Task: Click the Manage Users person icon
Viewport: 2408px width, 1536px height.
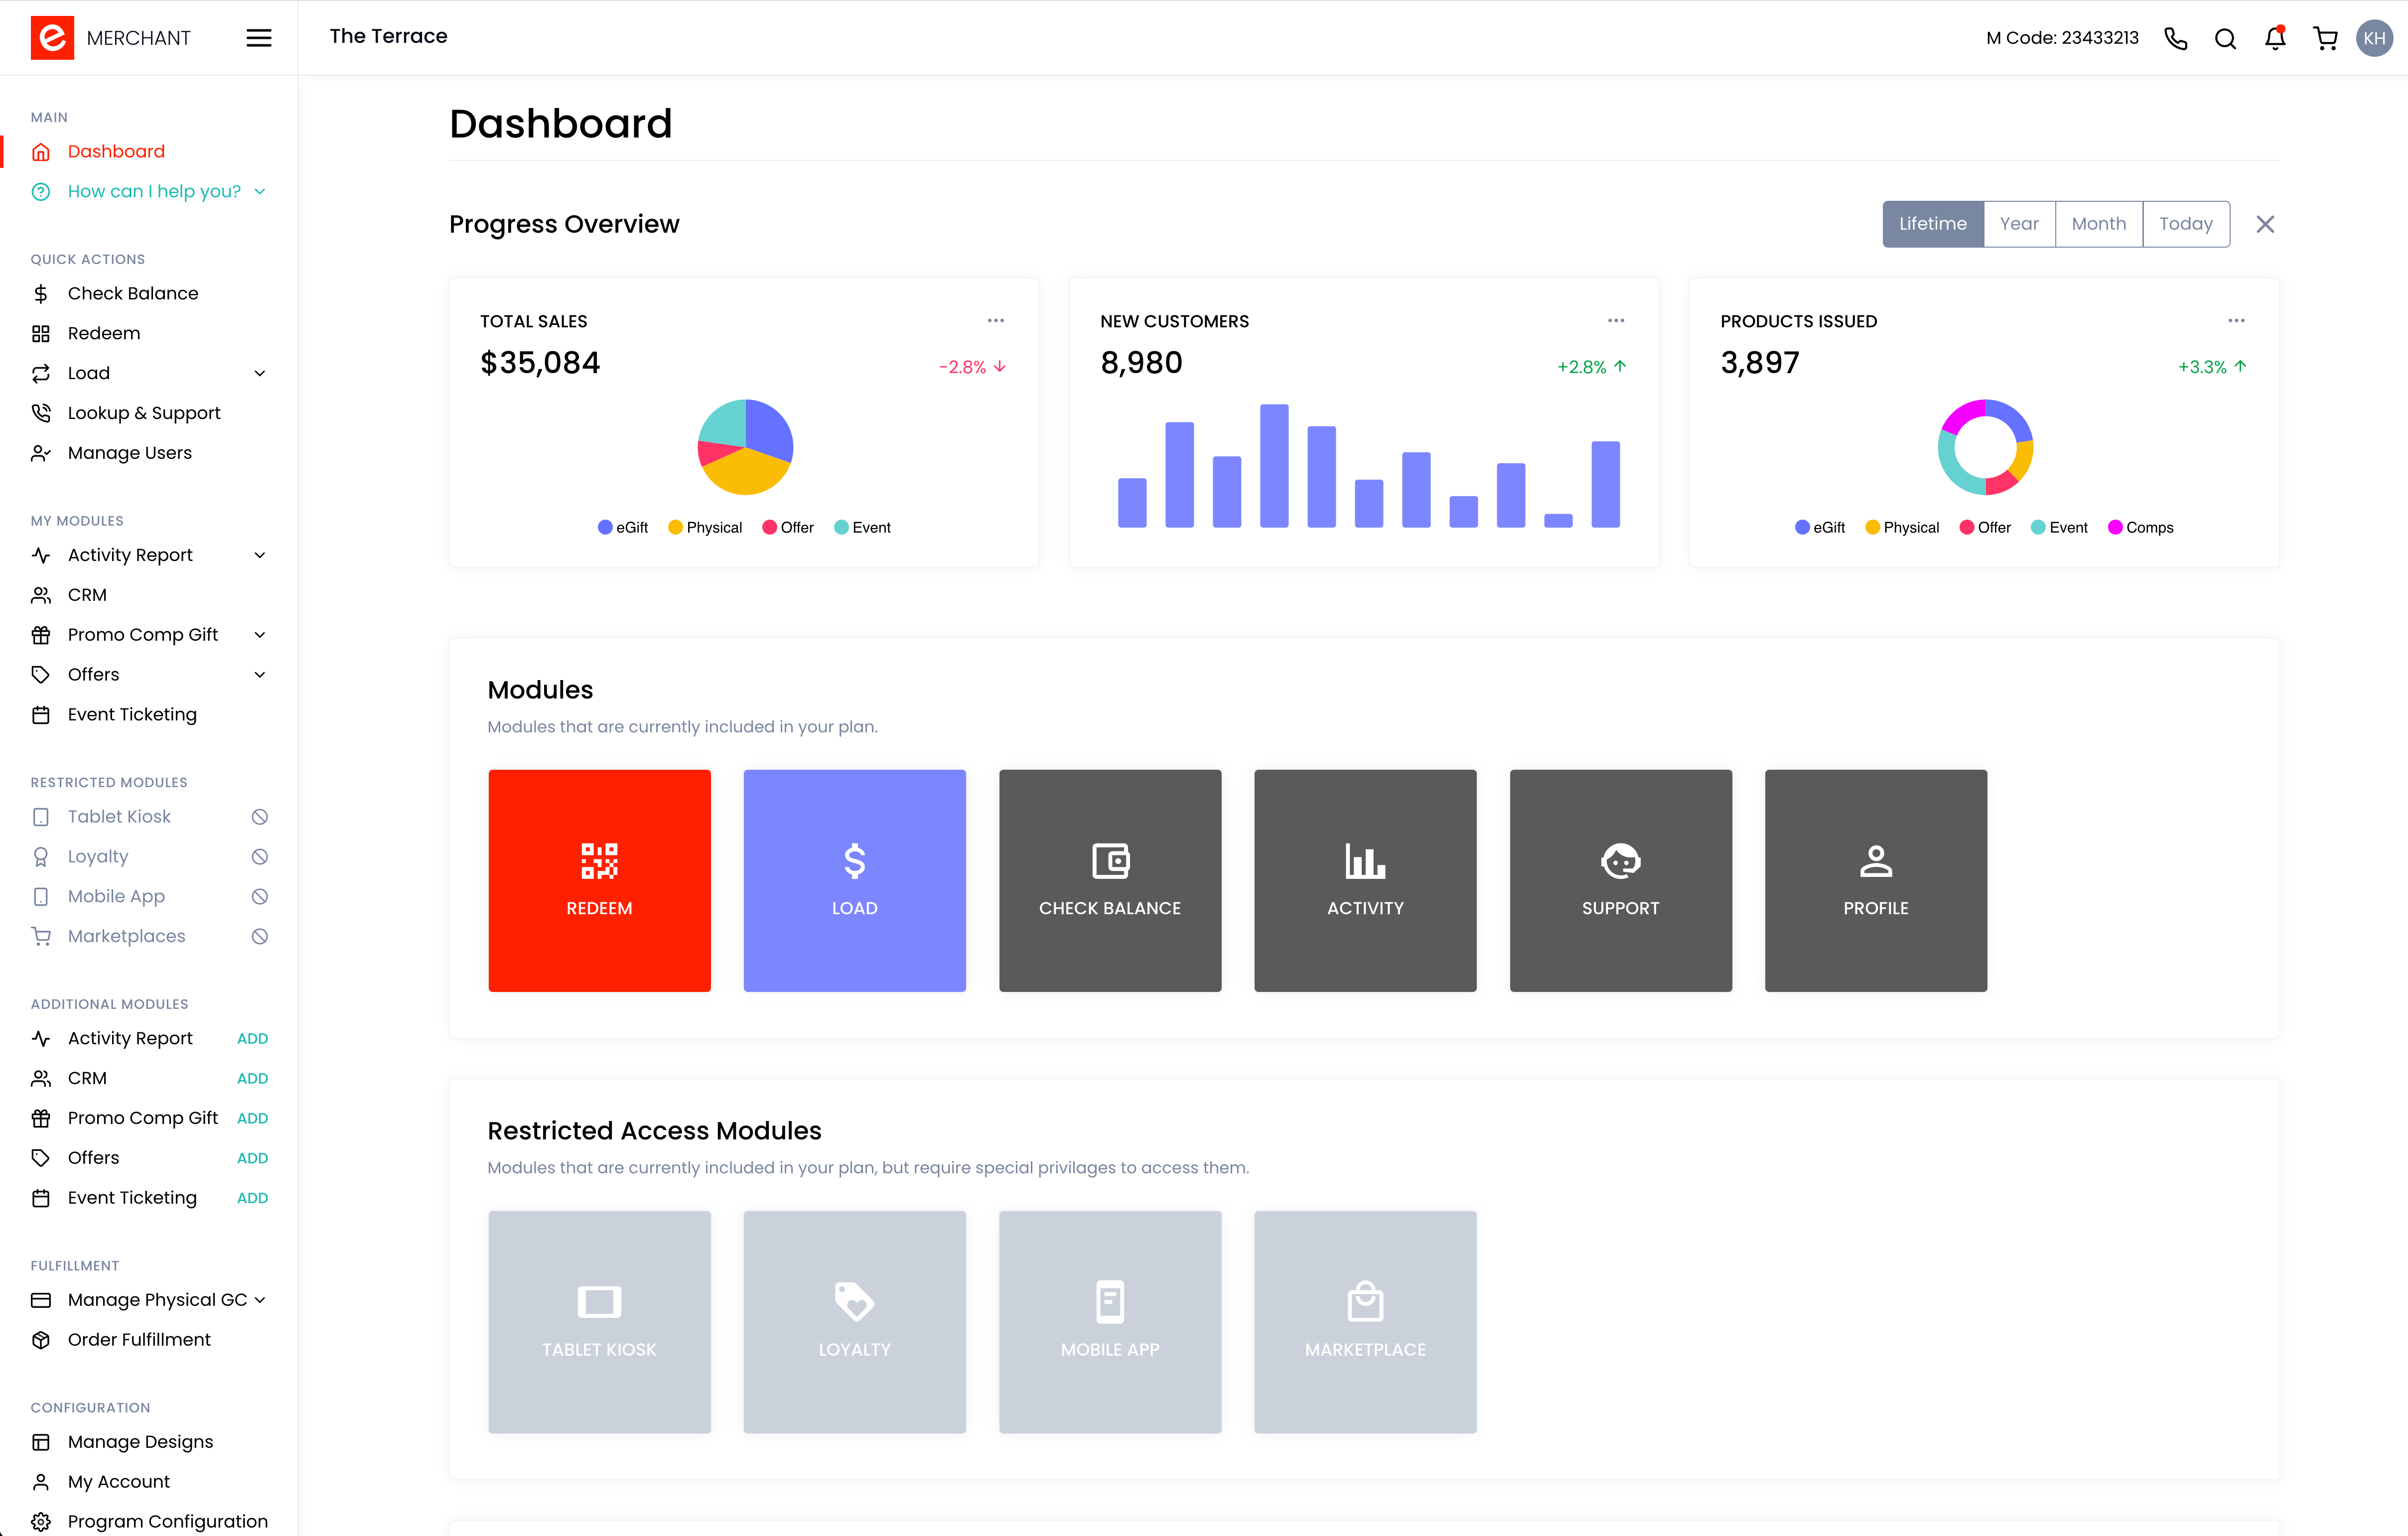Action: click(41, 453)
